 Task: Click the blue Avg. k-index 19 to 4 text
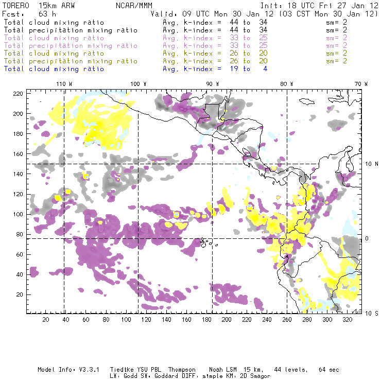(215, 68)
